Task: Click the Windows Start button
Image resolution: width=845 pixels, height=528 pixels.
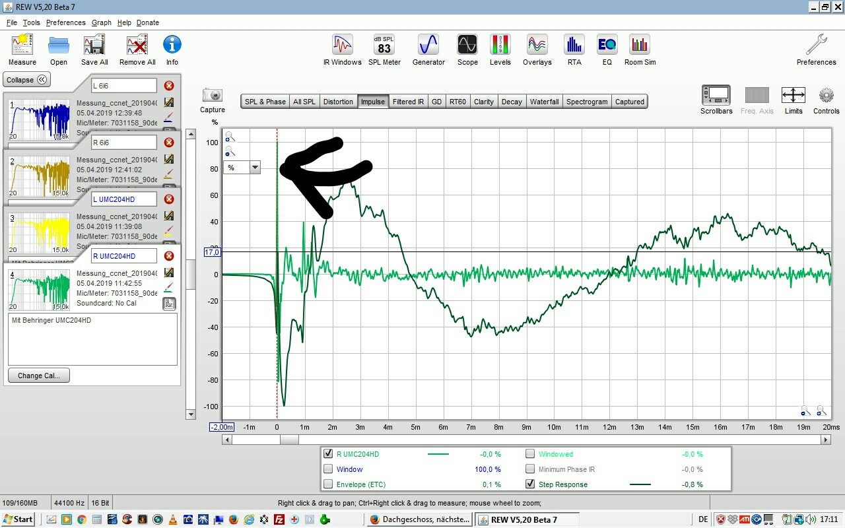Action: tap(18, 519)
